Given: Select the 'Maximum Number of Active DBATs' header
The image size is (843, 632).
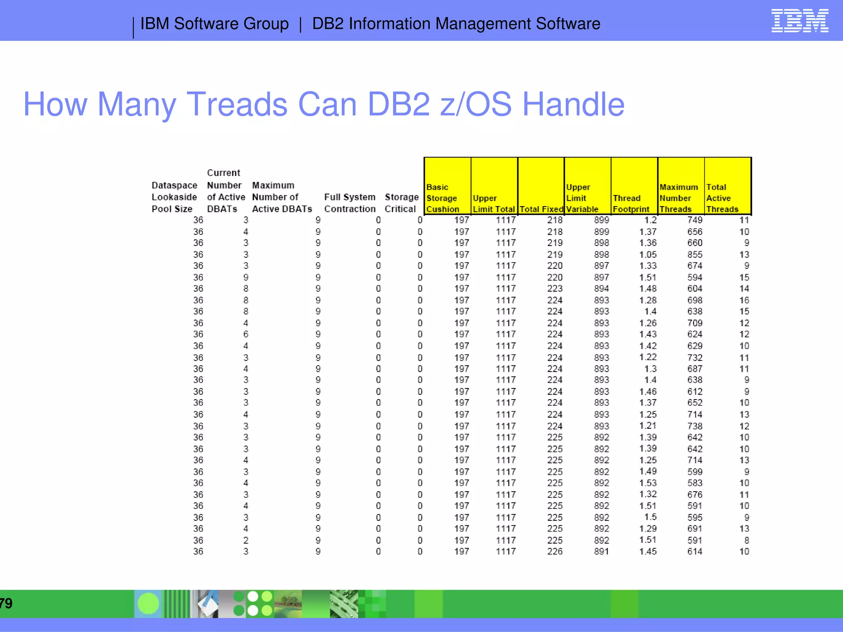Looking at the screenshot, I should tap(282, 197).
